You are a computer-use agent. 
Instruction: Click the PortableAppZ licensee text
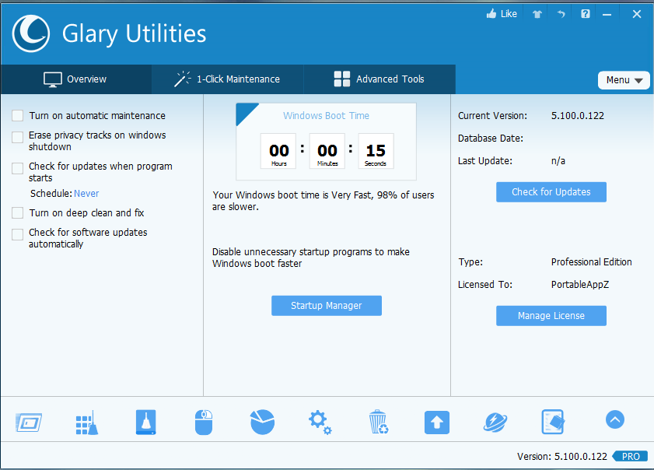coord(580,284)
